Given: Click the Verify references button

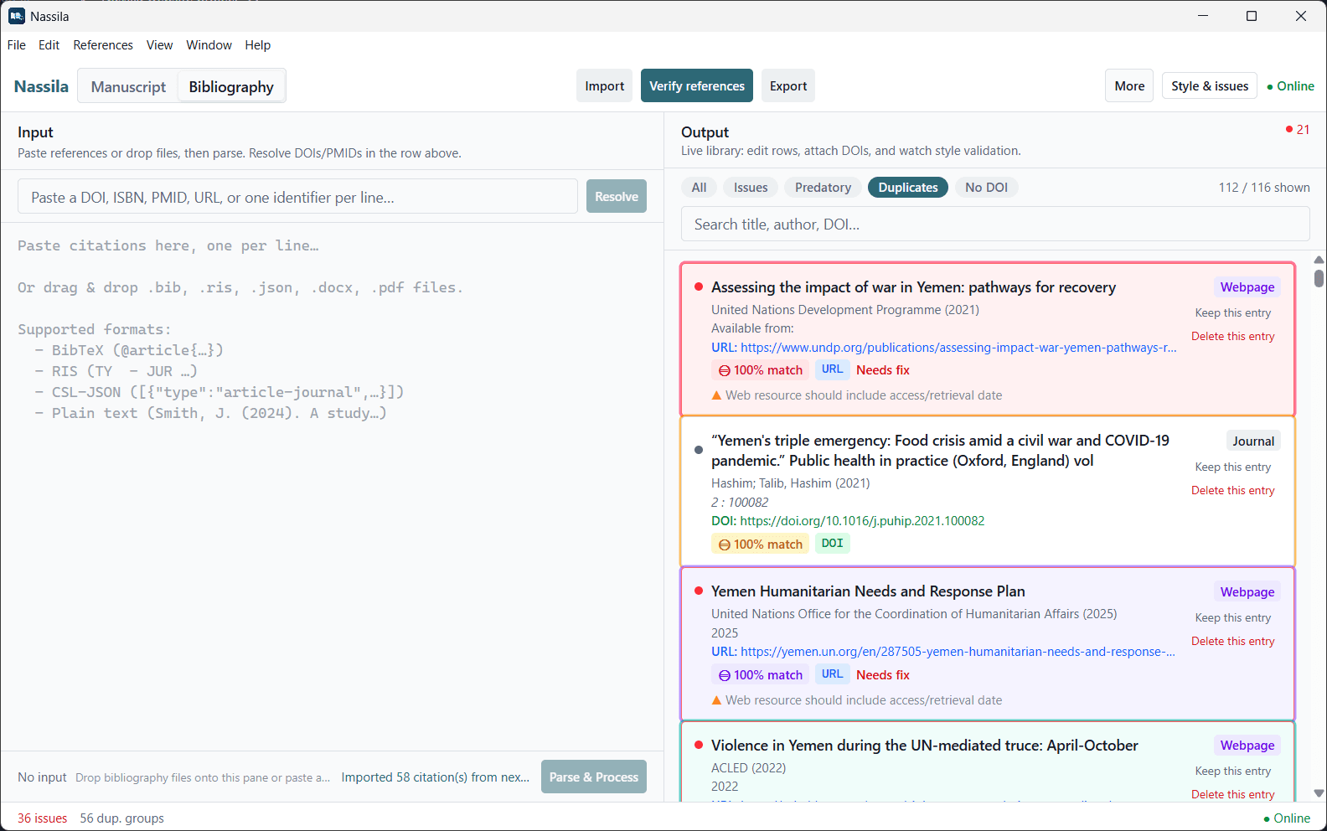Looking at the screenshot, I should click(697, 85).
